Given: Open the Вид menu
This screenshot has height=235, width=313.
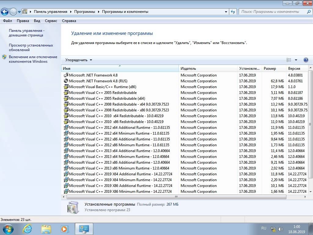Looking at the screenshot, I should click(37, 21).
